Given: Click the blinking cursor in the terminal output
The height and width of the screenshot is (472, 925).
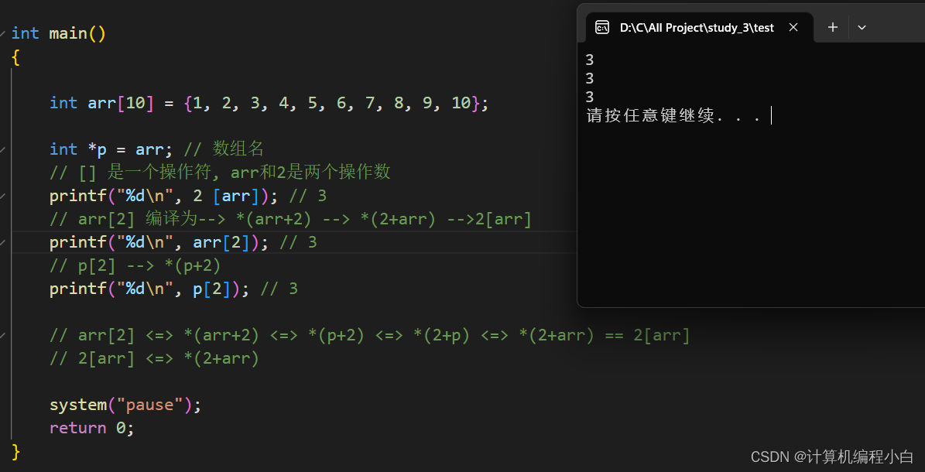Looking at the screenshot, I should coord(771,115).
